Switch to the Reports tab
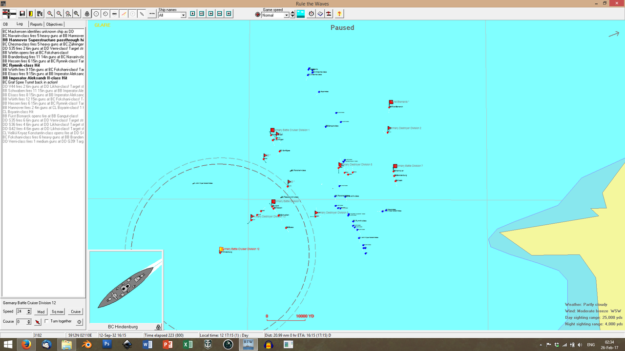 point(36,24)
